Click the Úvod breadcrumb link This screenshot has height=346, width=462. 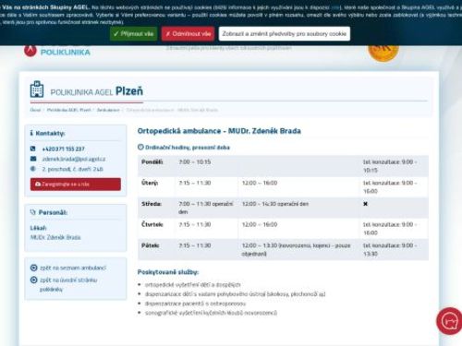pyautogui.click(x=35, y=110)
